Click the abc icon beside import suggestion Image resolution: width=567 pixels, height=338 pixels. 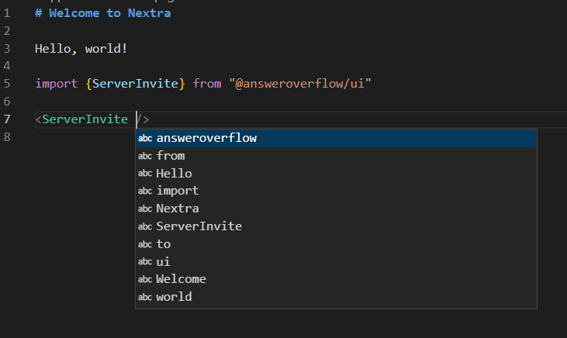point(145,191)
